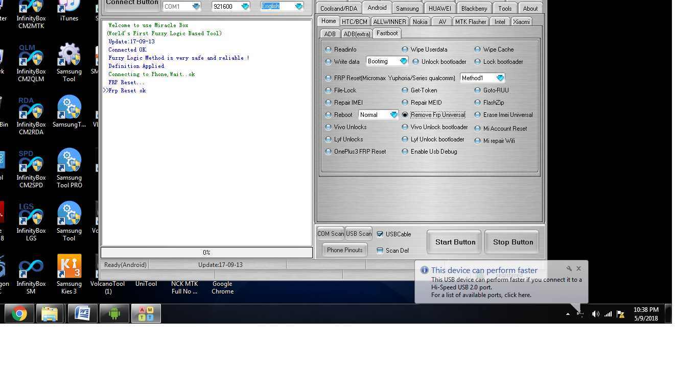Screen dimensions: 698x392
Task: Select the Miracle Box AMT taskbar icon
Action: 146,313
